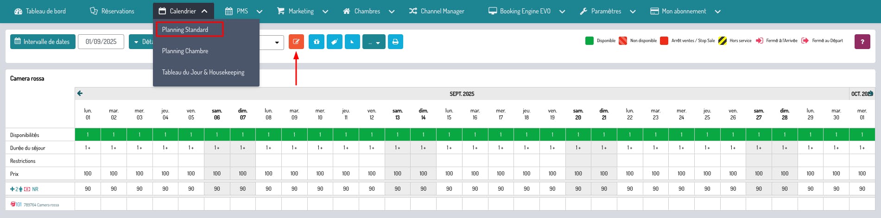Viewport: 881px width, 218px height.
Task: Expand the PMS menu
Action: coord(243,11)
